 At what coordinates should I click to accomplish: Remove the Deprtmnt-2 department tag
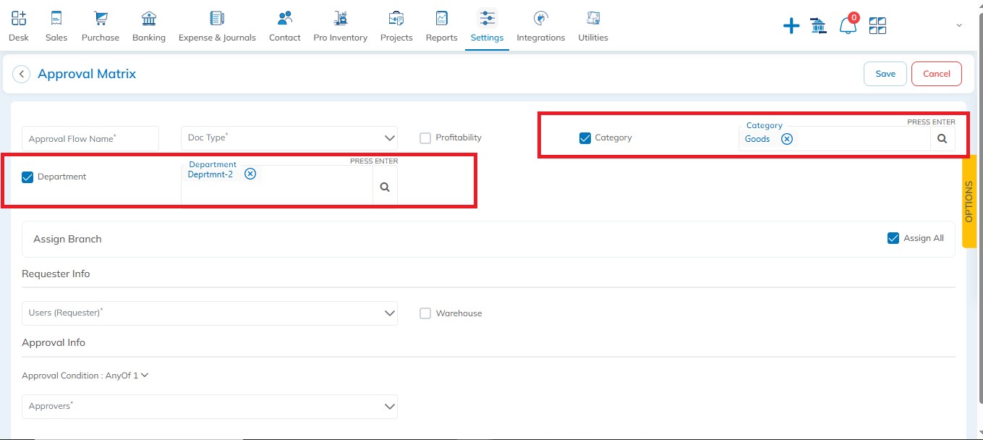click(x=250, y=174)
